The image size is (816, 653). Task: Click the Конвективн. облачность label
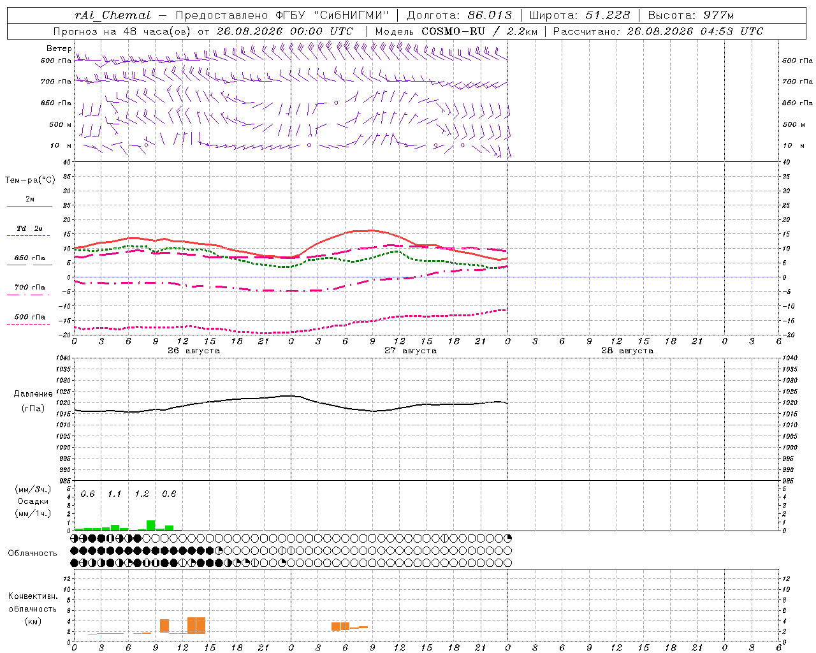pos(33,608)
